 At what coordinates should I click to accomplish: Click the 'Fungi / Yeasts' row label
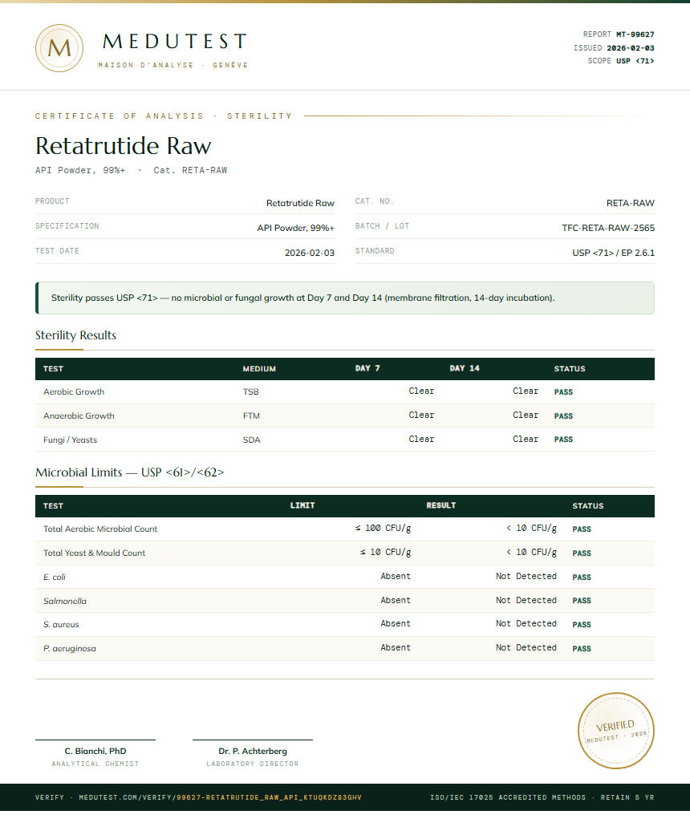point(71,440)
